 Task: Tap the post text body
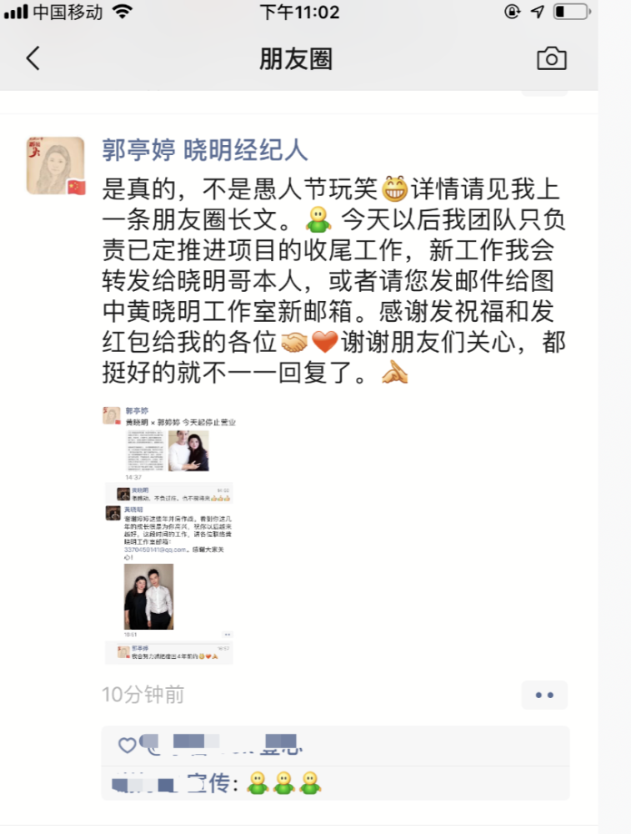click(x=334, y=280)
